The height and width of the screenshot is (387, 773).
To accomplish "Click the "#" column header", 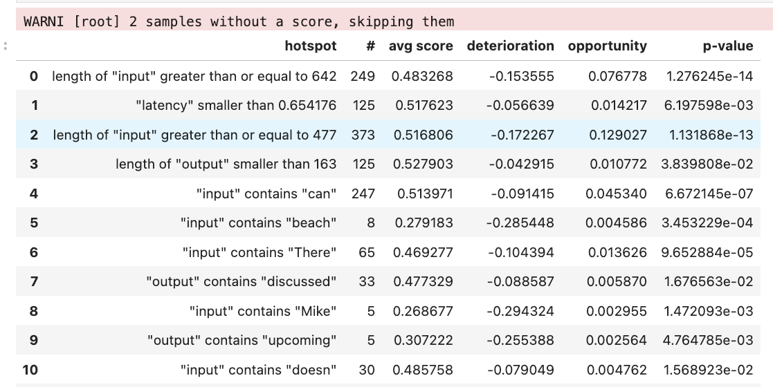I will coord(370,46).
